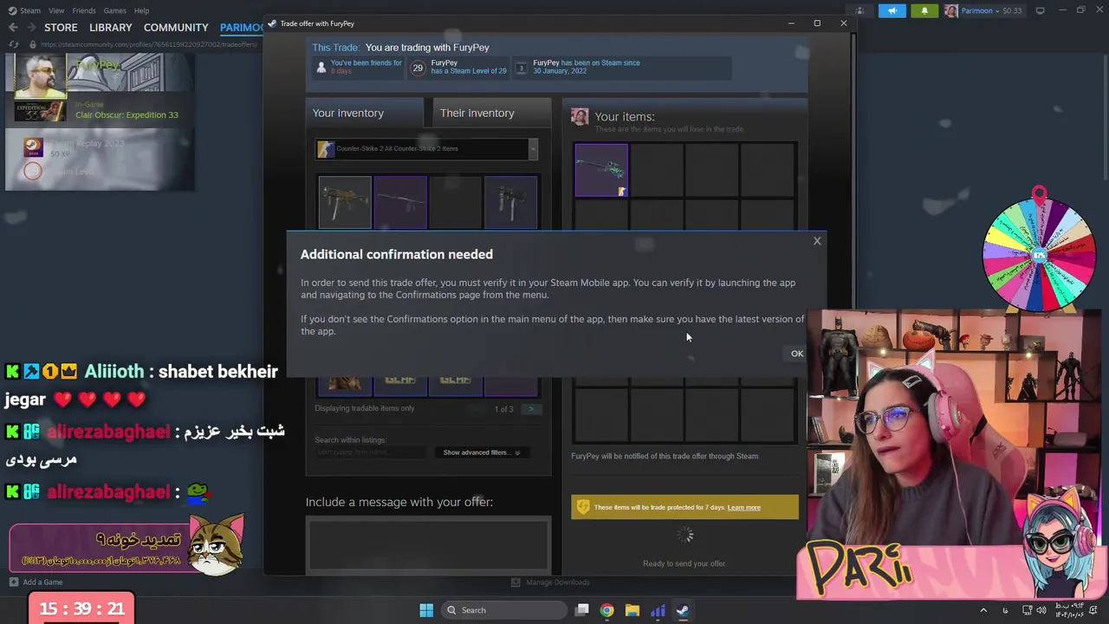1109x624 pixels.
Task: Open the network icon in system tray
Action: [1026, 610]
